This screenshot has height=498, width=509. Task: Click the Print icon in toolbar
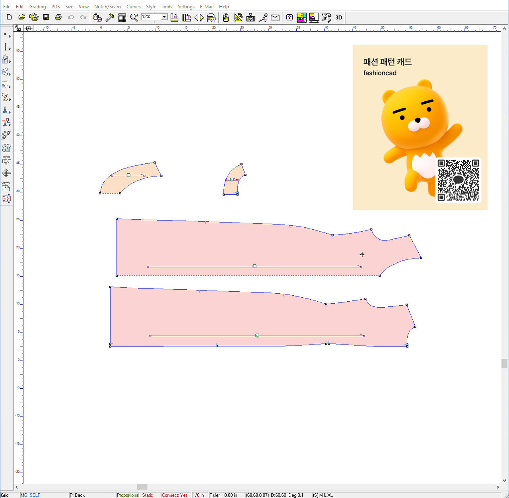(x=58, y=17)
